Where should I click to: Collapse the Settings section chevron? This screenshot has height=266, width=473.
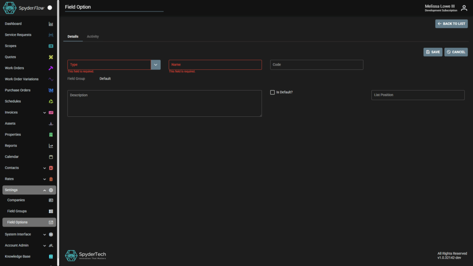coord(44,190)
